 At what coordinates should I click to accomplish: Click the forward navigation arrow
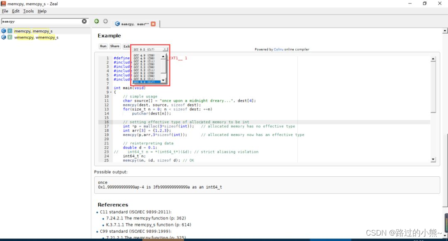[105, 21]
